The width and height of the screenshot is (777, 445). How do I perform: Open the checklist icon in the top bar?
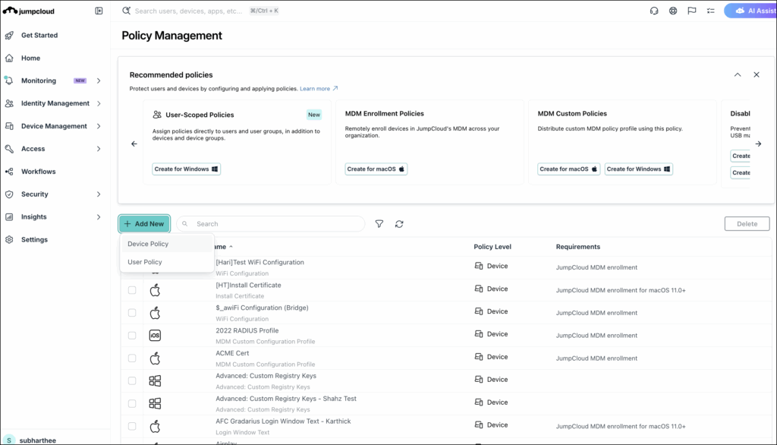click(x=710, y=11)
